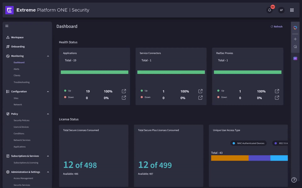Click the hamburger menu above Workspace
Viewport: 302px width, 188px height.
tap(7, 26)
